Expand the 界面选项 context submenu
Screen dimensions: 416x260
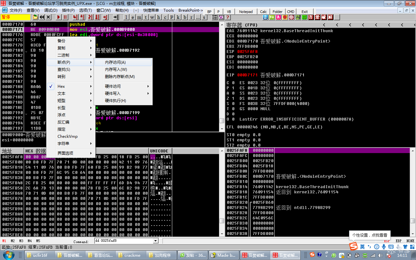coord(71,153)
